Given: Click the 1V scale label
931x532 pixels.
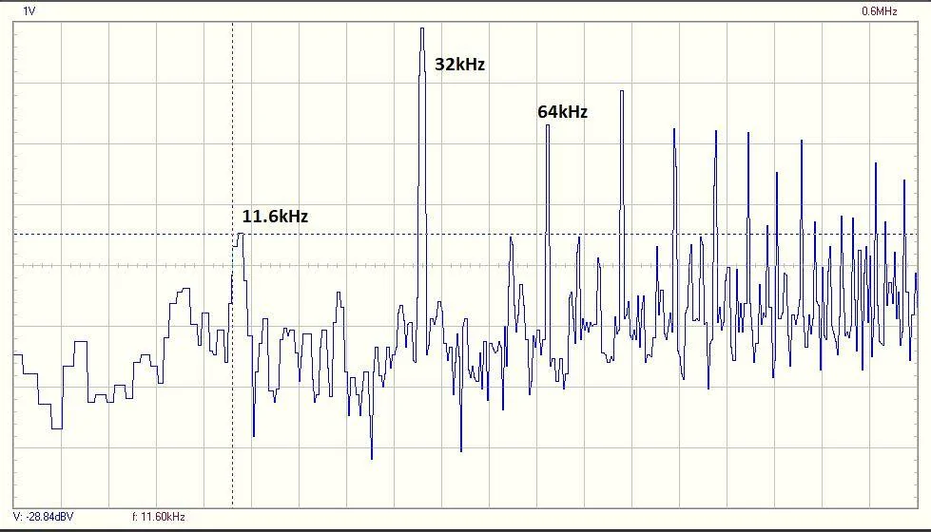Looking at the screenshot, I should tap(29, 10).
